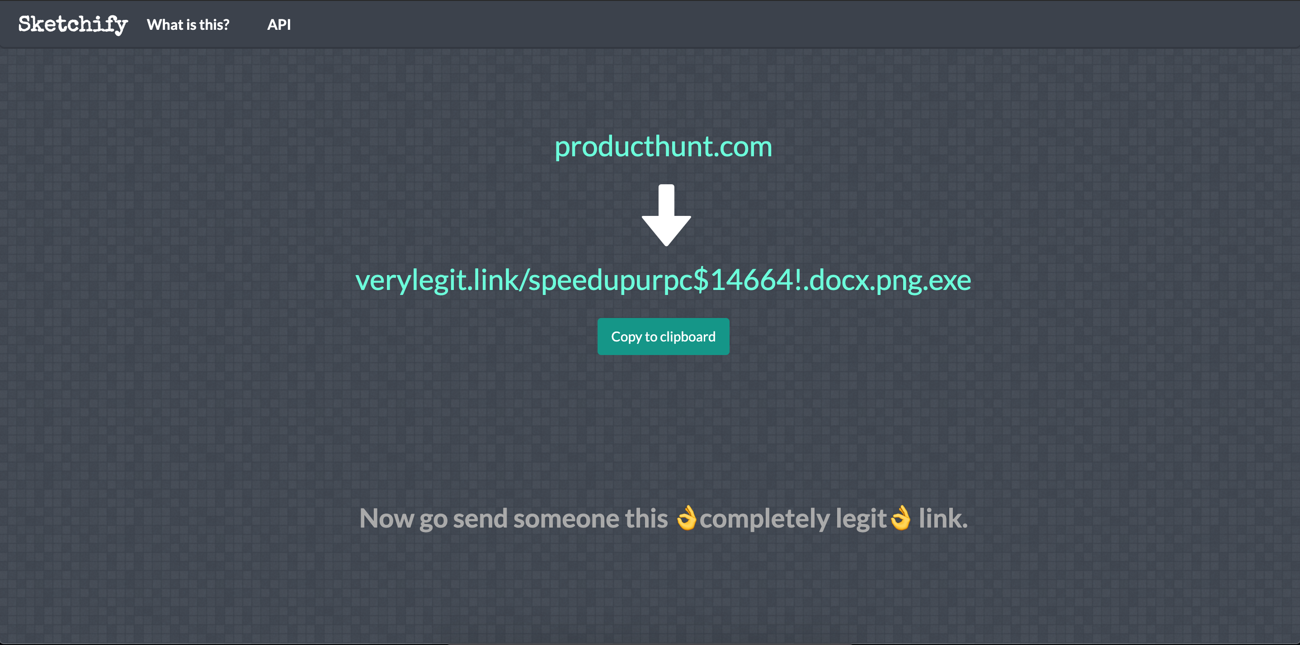This screenshot has height=645, width=1300.
Task: Click 'verylegit.link' domain part of URL
Action: 437,280
